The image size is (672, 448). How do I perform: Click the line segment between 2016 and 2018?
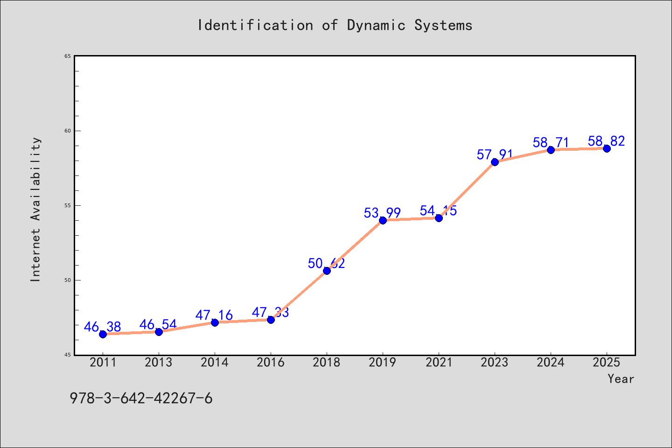click(299, 295)
